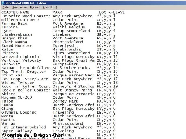Click on Turbine text
The image size is (186, 139).
pos(10,27)
